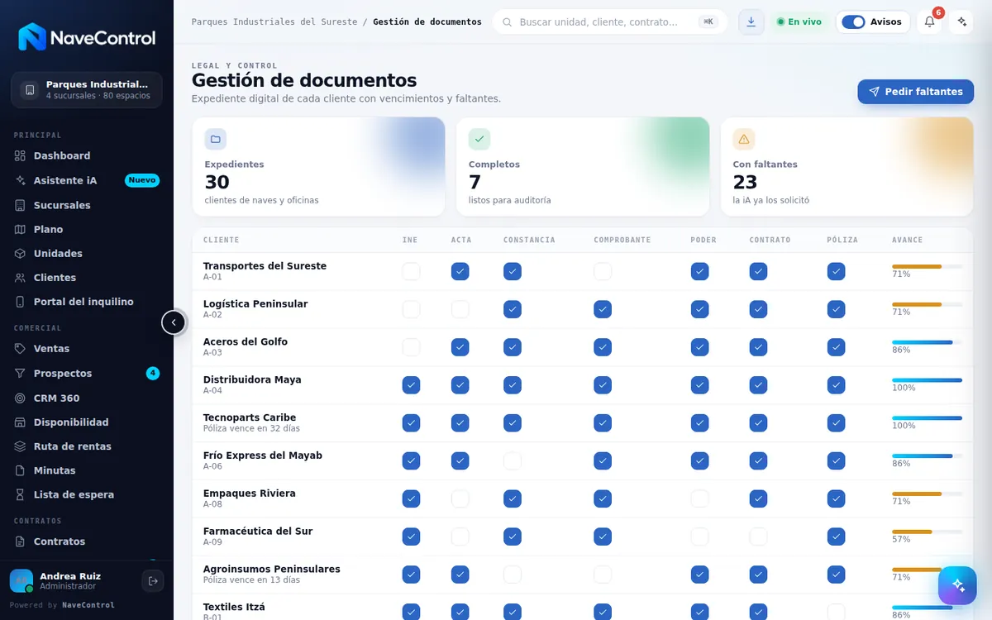Click the Prospectos funnel icon

coord(21,374)
